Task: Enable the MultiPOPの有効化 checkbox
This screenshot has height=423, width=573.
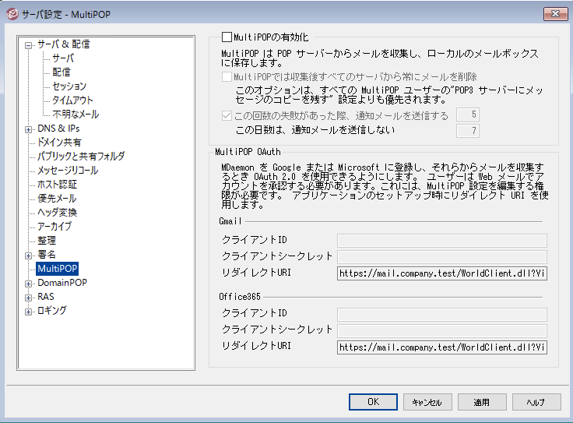Action: coord(227,37)
